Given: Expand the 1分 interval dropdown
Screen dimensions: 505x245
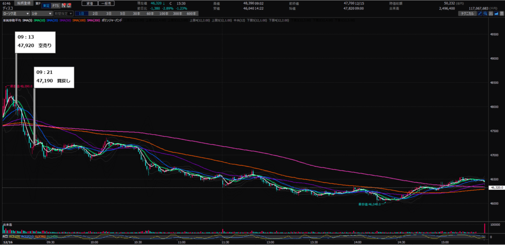Looking at the screenshot, I should click(x=41, y=13).
